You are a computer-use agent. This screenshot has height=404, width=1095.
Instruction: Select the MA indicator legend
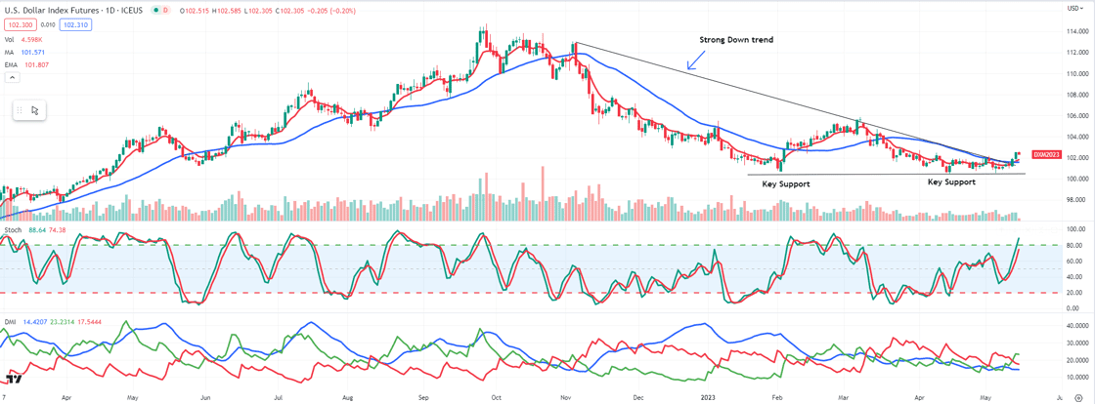pyautogui.click(x=9, y=51)
